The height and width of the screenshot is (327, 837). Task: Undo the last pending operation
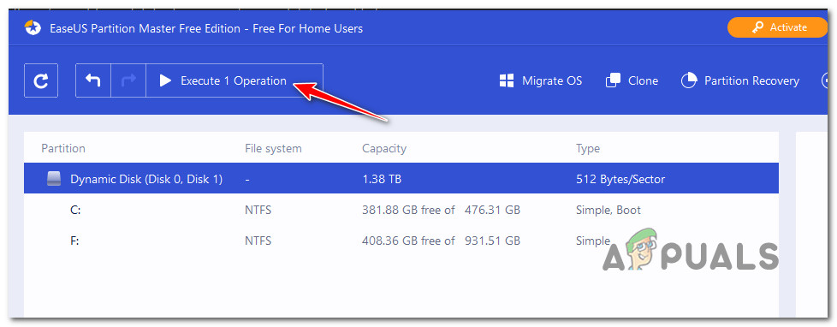[x=93, y=80]
